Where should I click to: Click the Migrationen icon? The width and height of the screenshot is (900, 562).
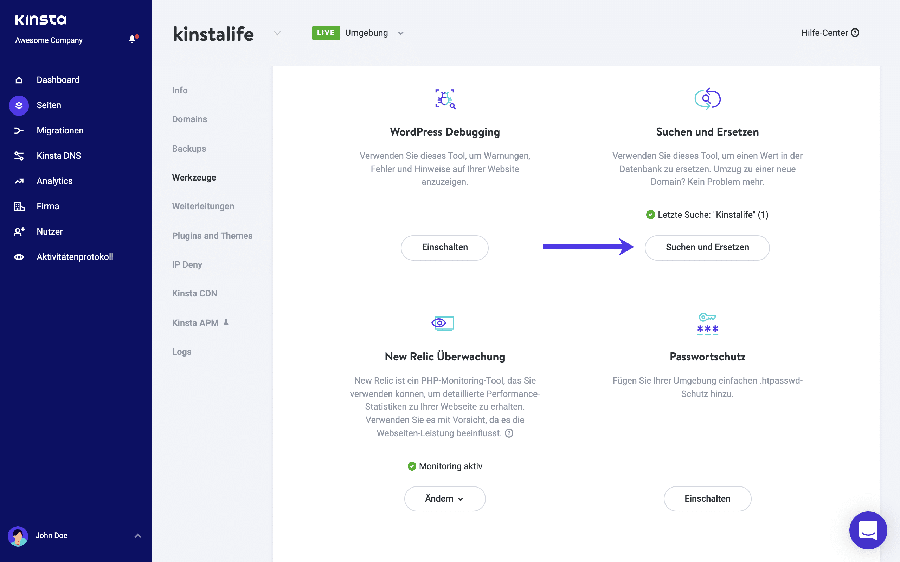[x=19, y=130]
